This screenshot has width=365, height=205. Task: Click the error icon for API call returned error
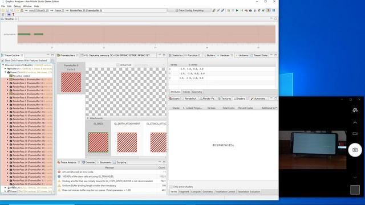click(x=59, y=172)
